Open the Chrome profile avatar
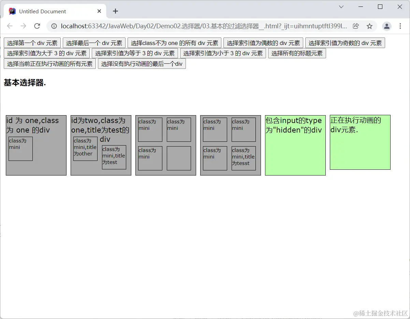The width and height of the screenshot is (410, 319). click(x=386, y=26)
